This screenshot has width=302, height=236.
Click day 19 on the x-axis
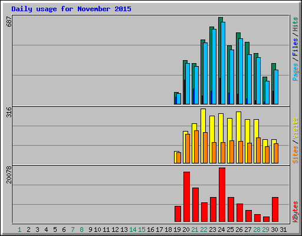pyautogui.click(x=177, y=230)
